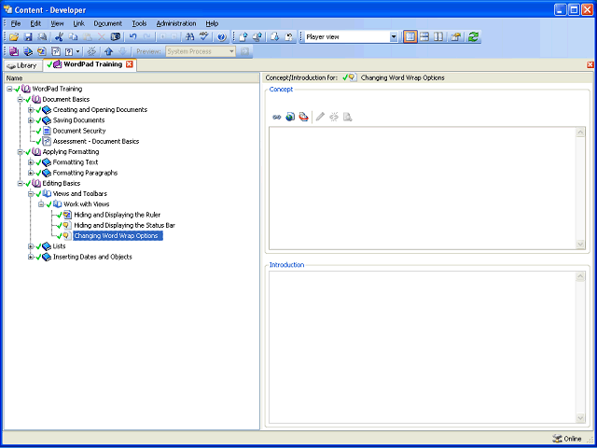Toggle the vertical split layout button
The width and height of the screenshot is (597, 448).
(x=438, y=37)
